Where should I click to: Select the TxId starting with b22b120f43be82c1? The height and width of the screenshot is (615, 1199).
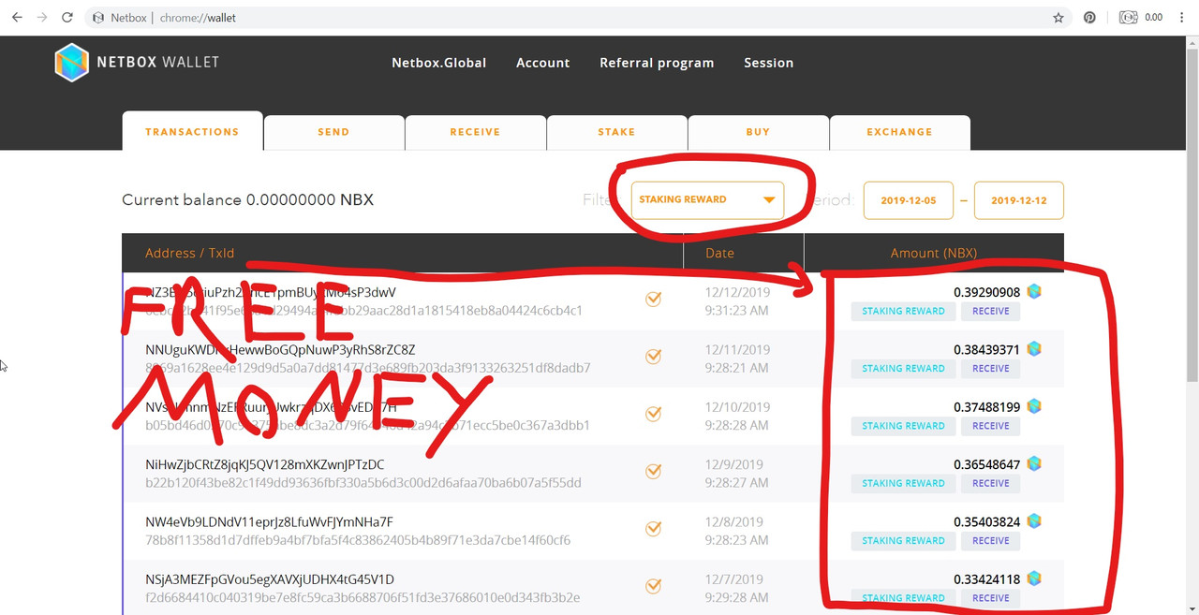(363, 483)
